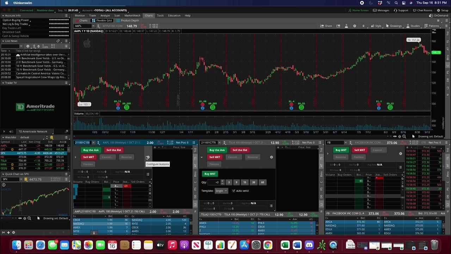Viewport: 451px width, 254px height.
Task: Open AAPL chart symbol dropdown
Action: click(x=93, y=26)
